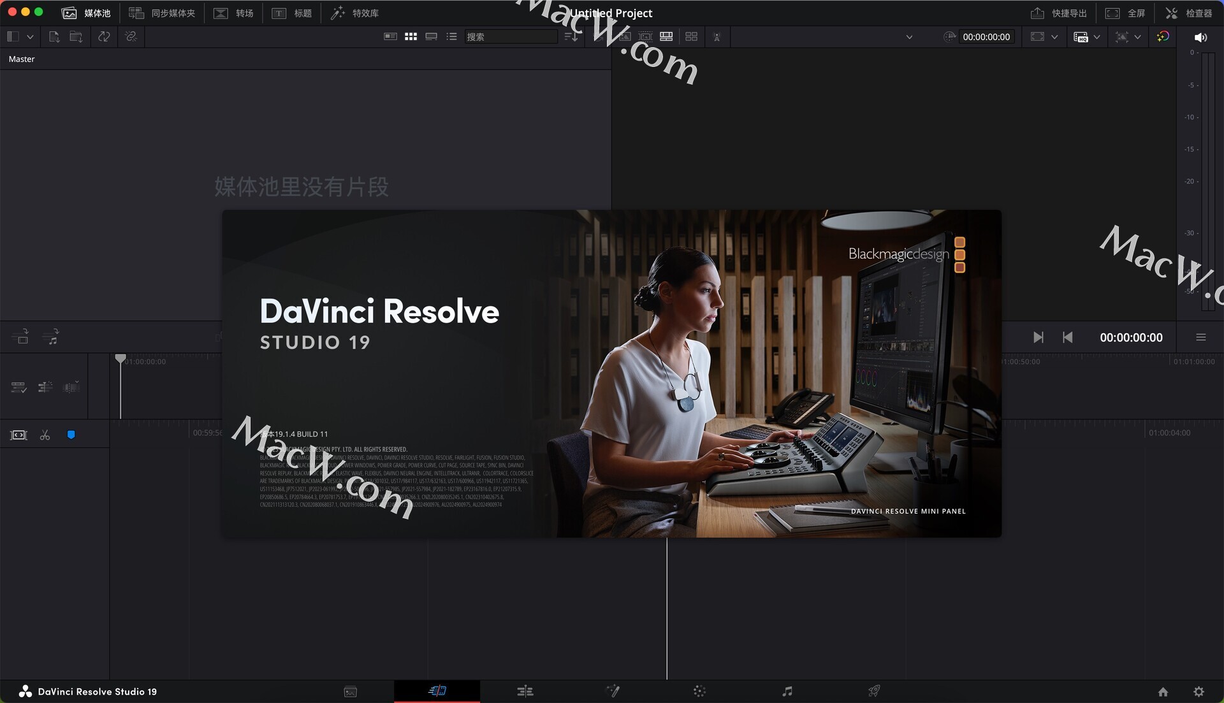Click the 全屏 full screen button
This screenshot has width=1224, height=703.
pos(1125,13)
